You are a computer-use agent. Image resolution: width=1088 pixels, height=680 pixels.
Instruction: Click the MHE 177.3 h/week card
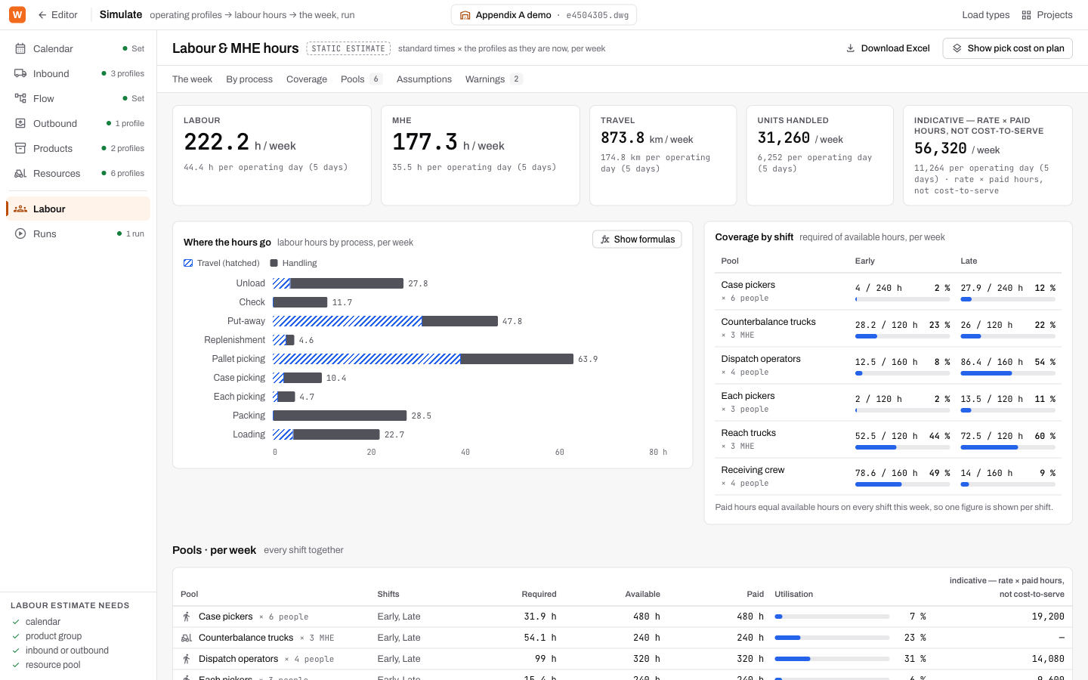click(x=481, y=155)
